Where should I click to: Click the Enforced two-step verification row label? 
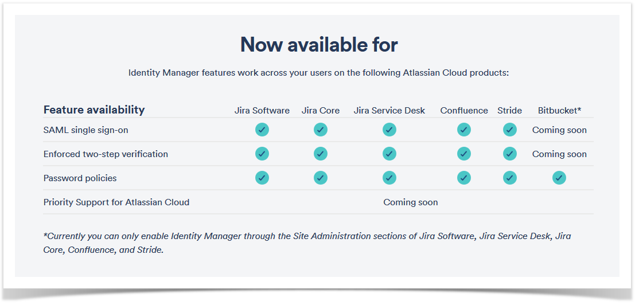tap(106, 154)
